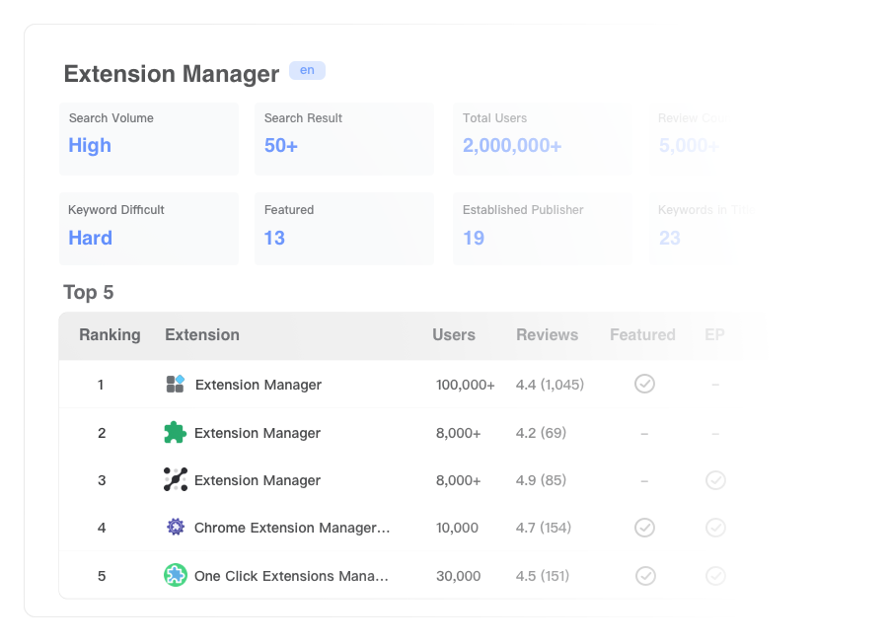Select the Total Users '2,000,000+' value

[x=512, y=146]
